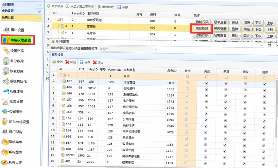The image size is (278, 168).
Task: Collapse the 角色权限组 folder tree node
Action: tap(55, 19)
